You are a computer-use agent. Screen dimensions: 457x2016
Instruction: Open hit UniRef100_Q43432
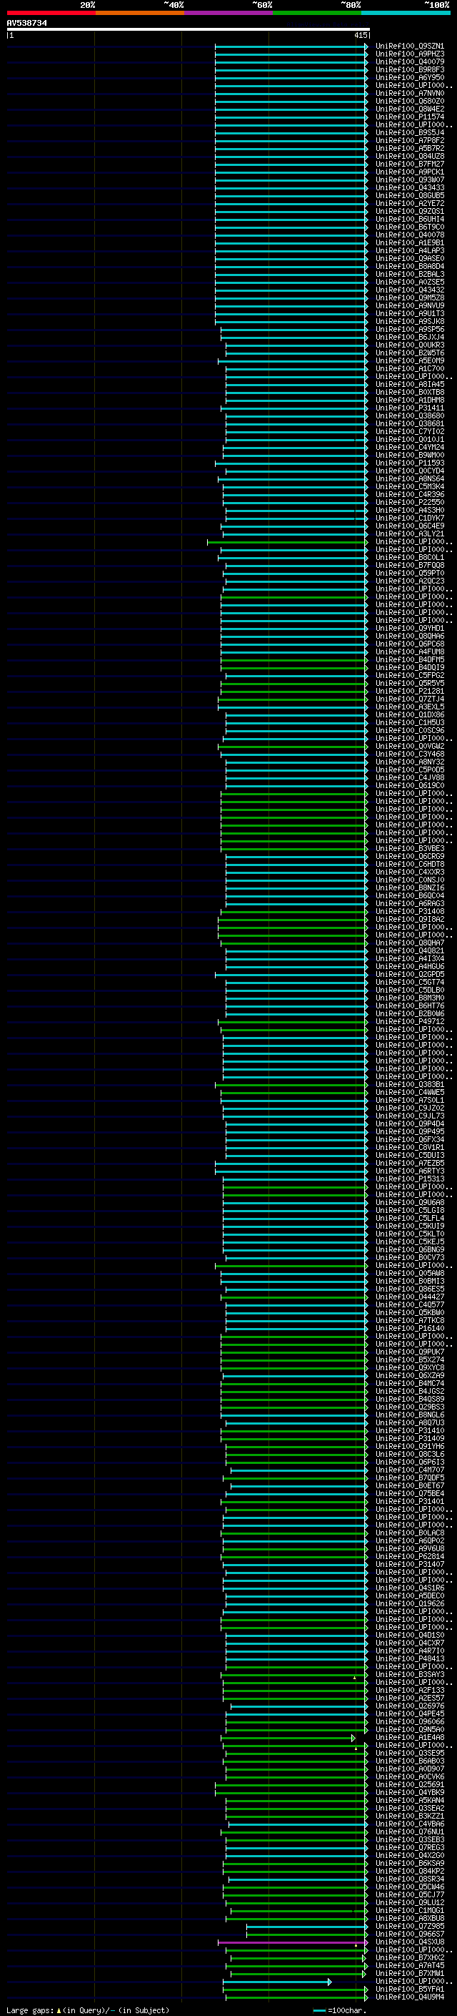(x=409, y=290)
